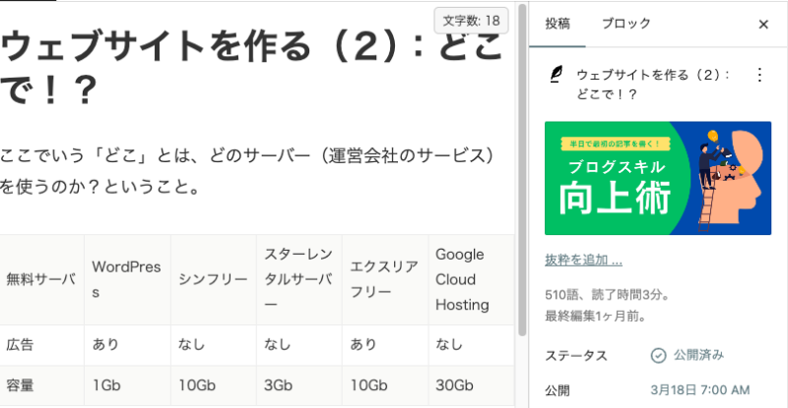Click the なし cell under Google Cloud Hosting

coord(471,345)
